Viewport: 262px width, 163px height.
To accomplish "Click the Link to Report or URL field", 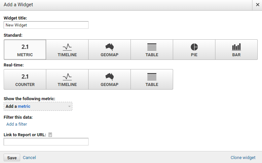I will (x=46, y=142).
